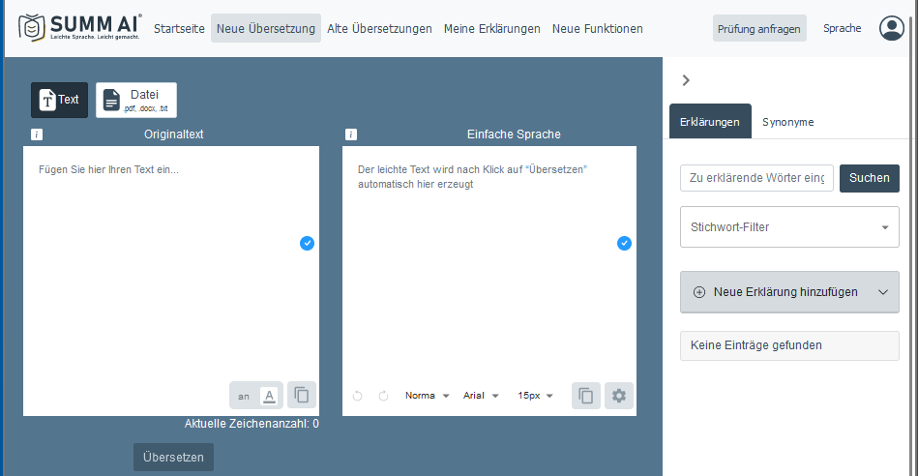Image resolution: width=918 pixels, height=476 pixels.
Task: Expand Neue Erklärung hinzufügen section
Action: pos(789,292)
